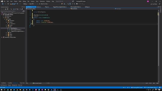This screenshot has height=91, width=162.
Task: Expand the References node
Action: (3, 16)
